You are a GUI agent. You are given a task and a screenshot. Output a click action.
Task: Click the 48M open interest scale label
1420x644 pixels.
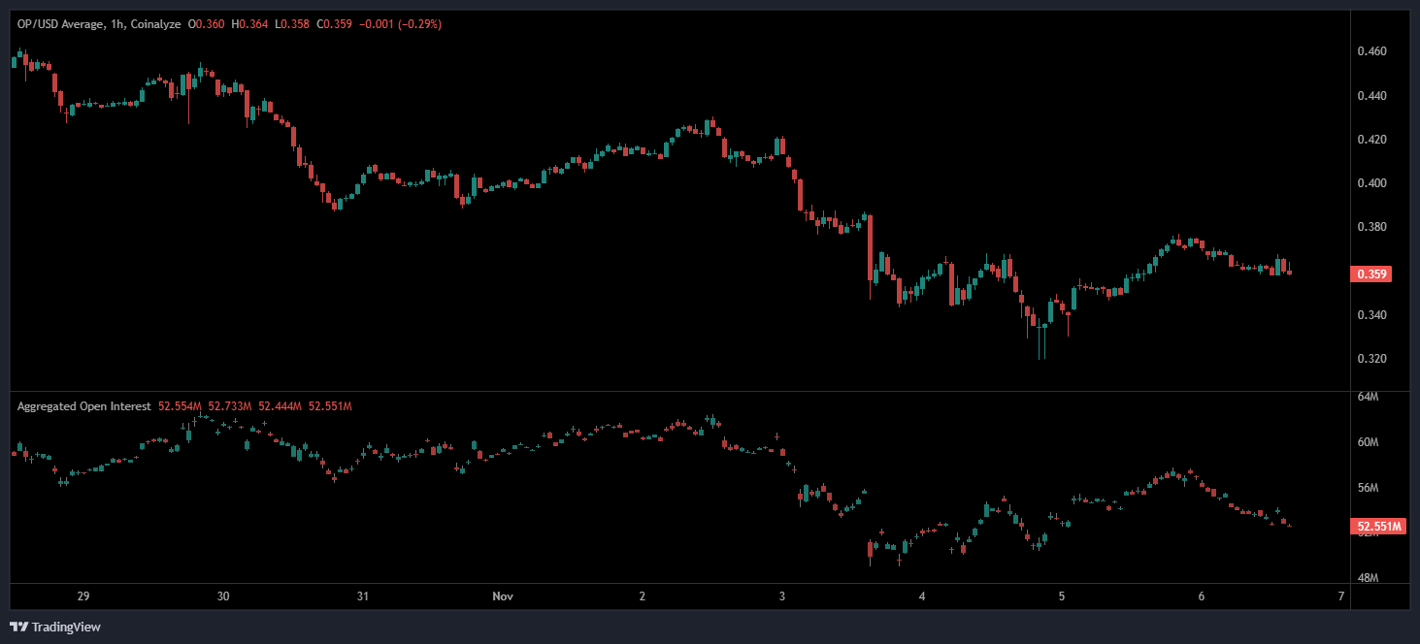click(x=1369, y=578)
